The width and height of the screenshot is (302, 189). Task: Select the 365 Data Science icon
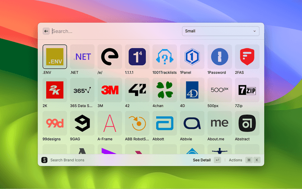tap(82, 90)
